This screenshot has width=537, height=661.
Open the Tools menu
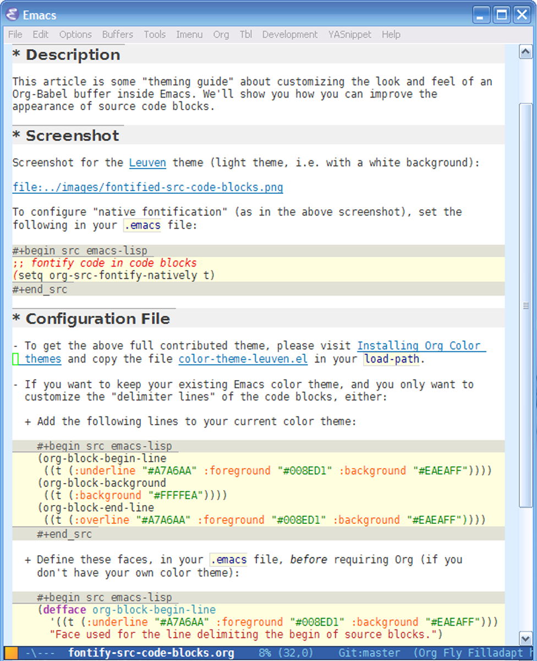pyautogui.click(x=155, y=34)
